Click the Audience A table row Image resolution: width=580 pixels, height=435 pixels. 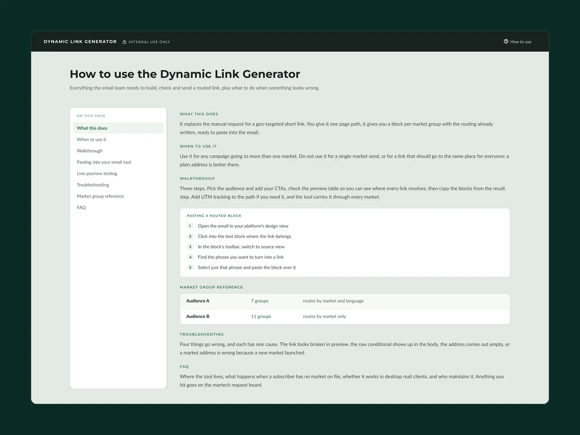click(x=345, y=301)
